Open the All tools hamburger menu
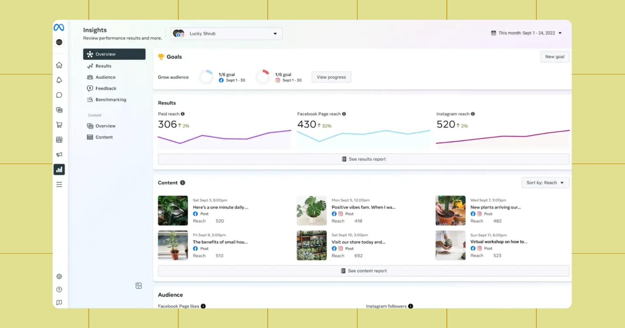Viewport: 625px width, 328px height. (x=59, y=184)
